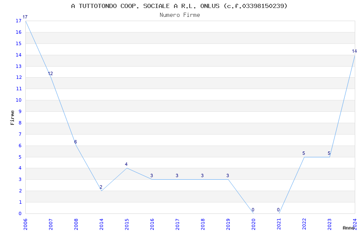The width and height of the screenshot is (359, 232).
Task: Click data point value 3 for year 2018
Action: [202, 175]
